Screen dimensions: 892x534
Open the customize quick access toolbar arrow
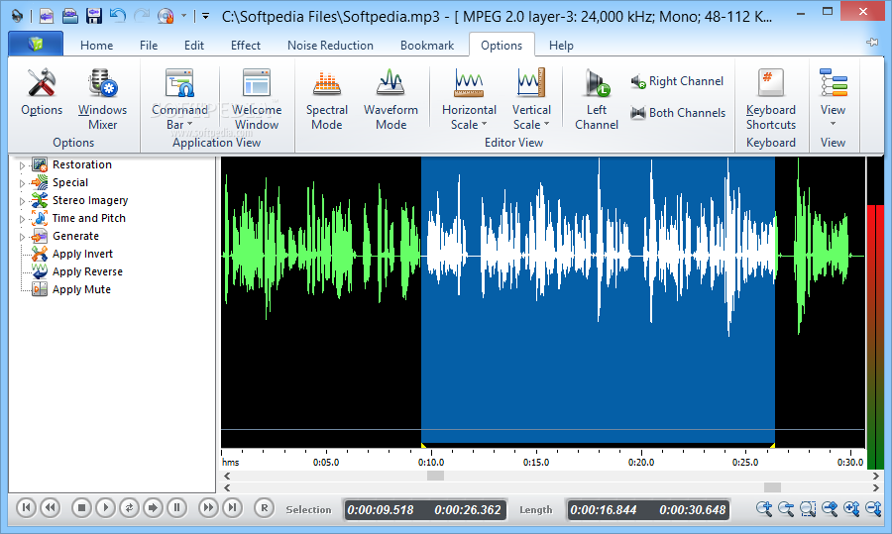(205, 17)
